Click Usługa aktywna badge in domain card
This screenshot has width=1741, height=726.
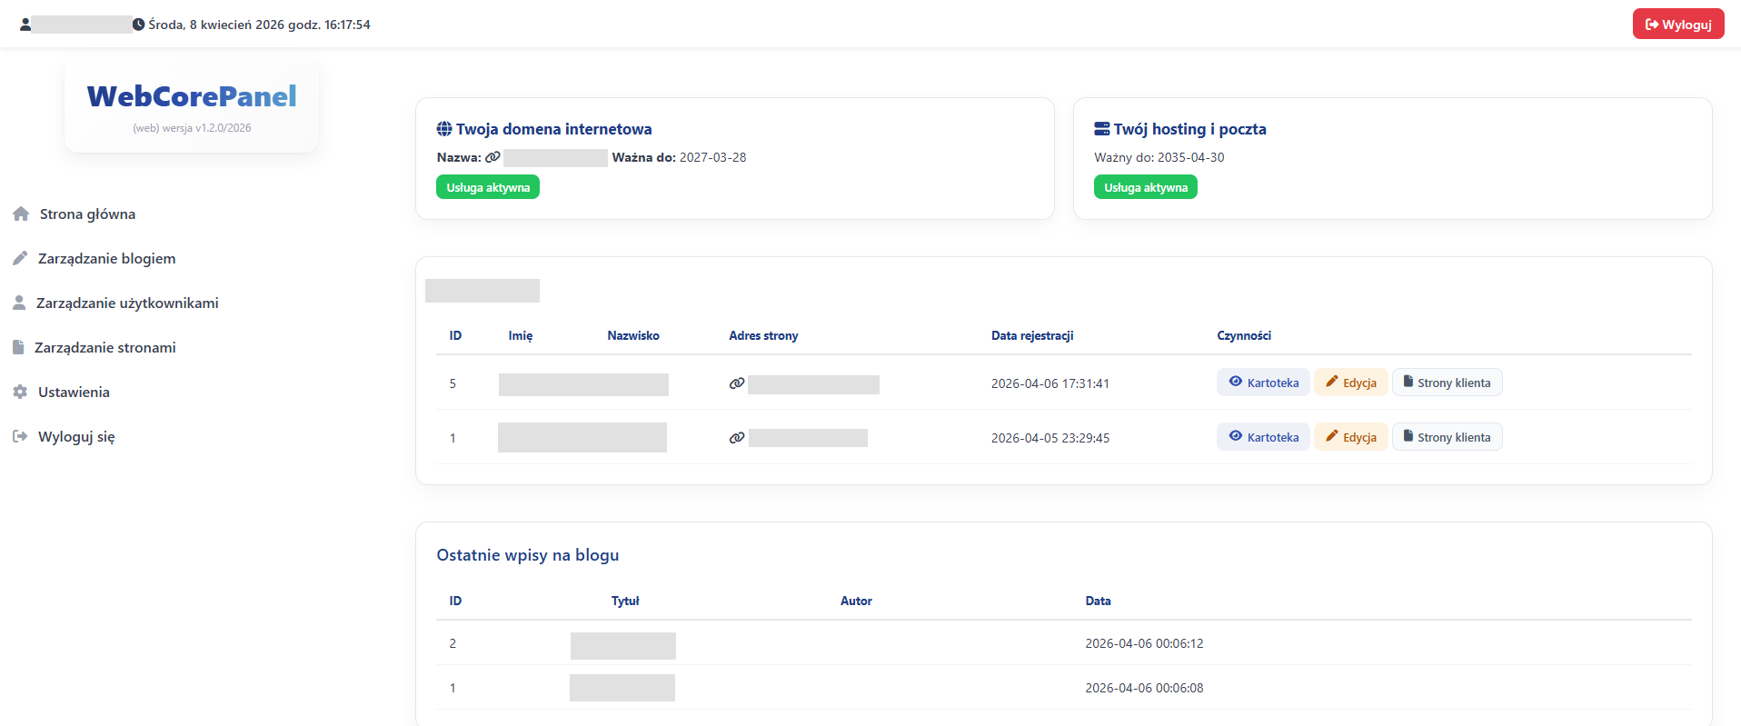coord(488,187)
